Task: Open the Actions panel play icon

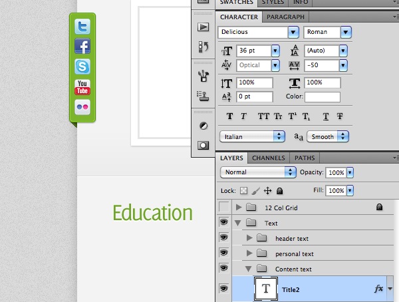Action: pyautogui.click(x=203, y=27)
